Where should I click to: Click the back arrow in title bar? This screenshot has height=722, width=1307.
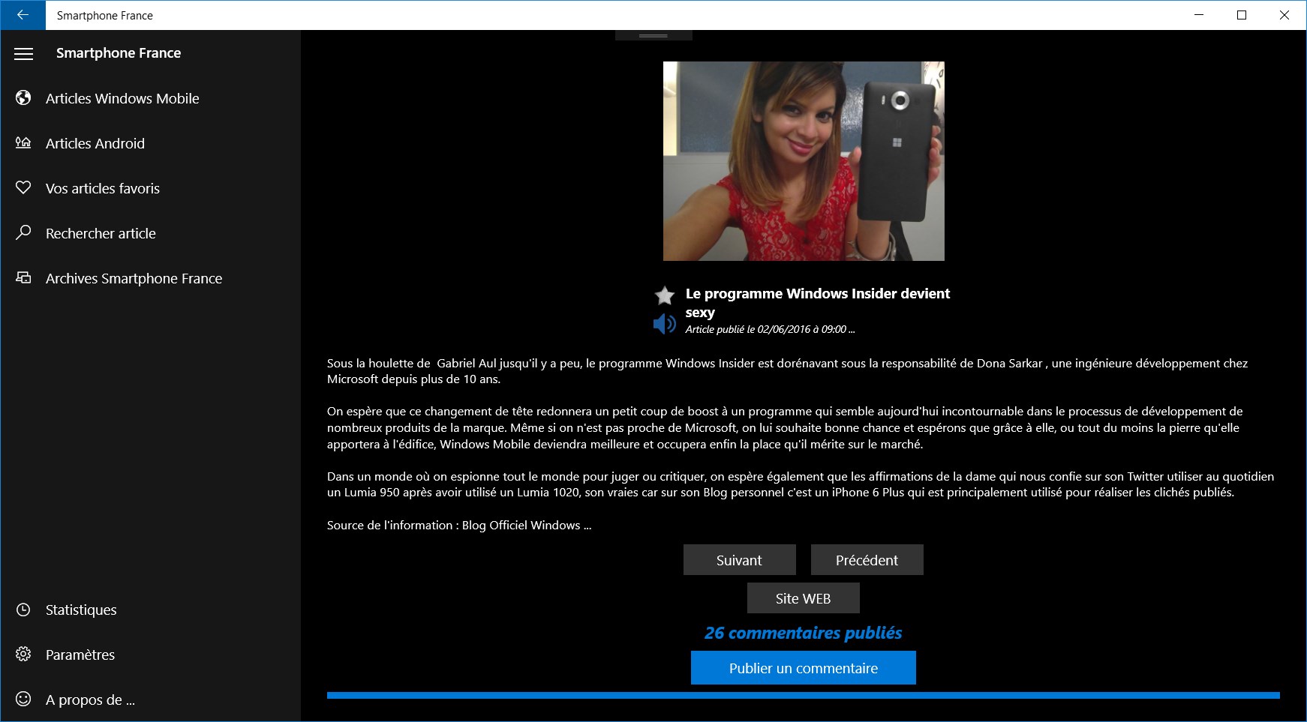(x=23, y=15)
